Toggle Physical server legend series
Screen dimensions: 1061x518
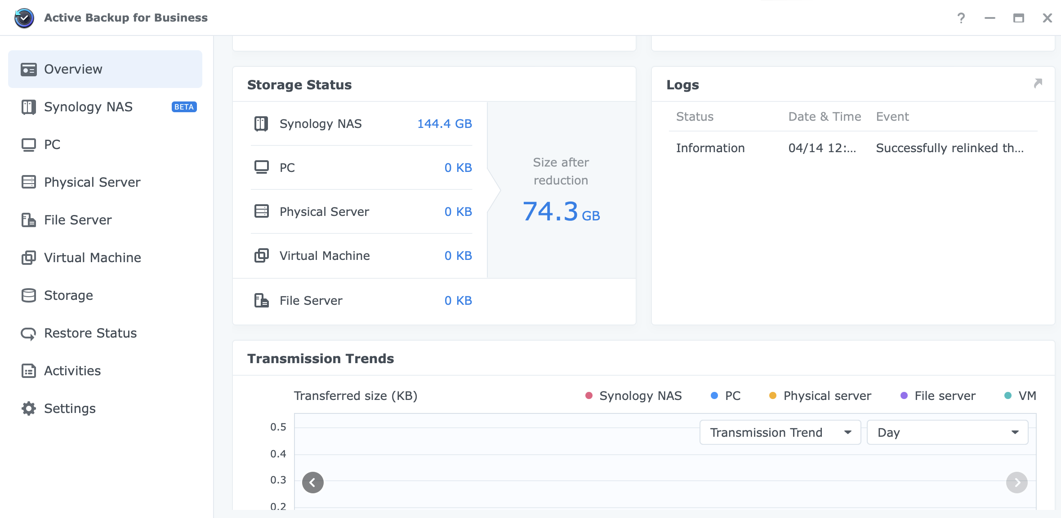(820, 395)
